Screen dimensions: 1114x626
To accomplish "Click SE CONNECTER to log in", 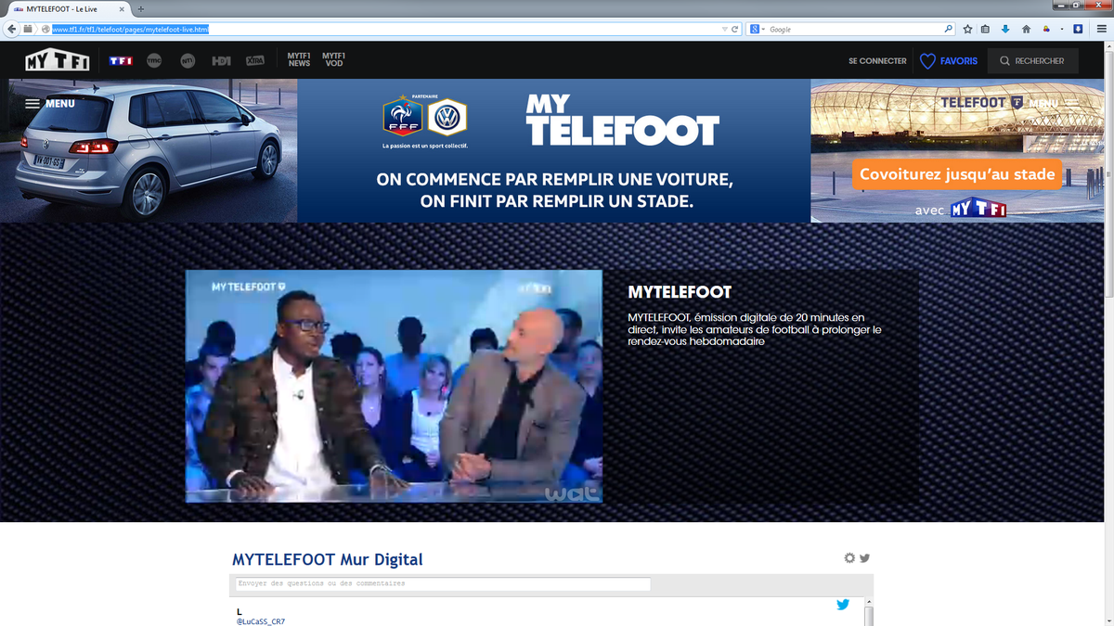I will [877, 61].
